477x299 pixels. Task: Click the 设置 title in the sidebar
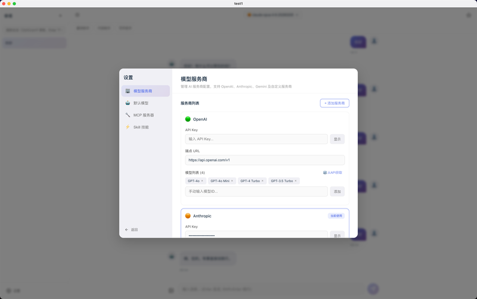click(128, 77)
